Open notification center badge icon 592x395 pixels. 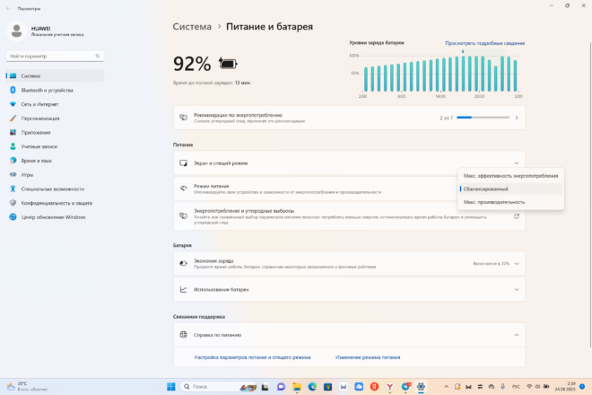click(x=582, y=386)
